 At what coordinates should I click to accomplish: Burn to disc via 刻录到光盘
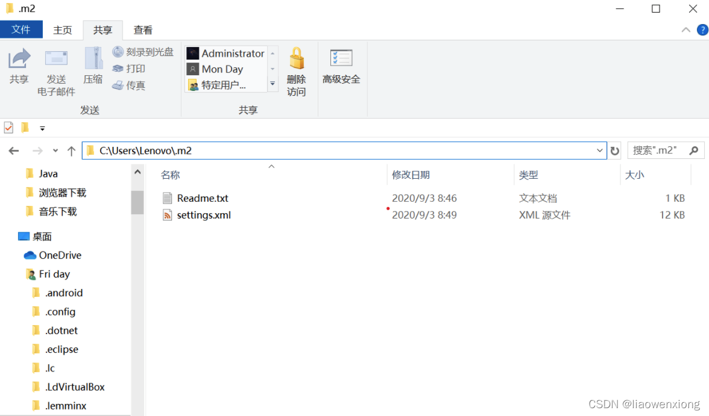click(x=142, y=52)
